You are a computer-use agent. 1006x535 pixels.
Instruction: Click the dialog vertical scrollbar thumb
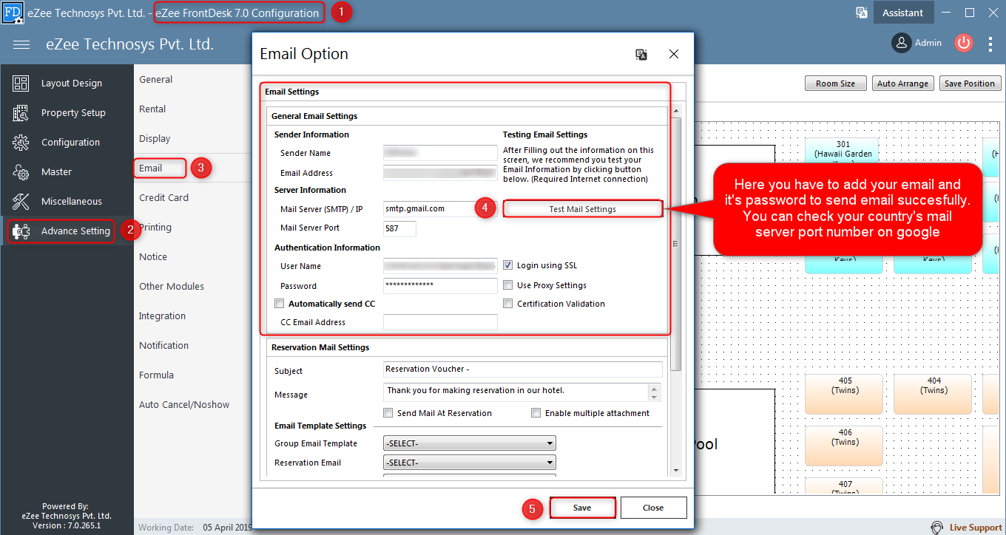[676, 244]
